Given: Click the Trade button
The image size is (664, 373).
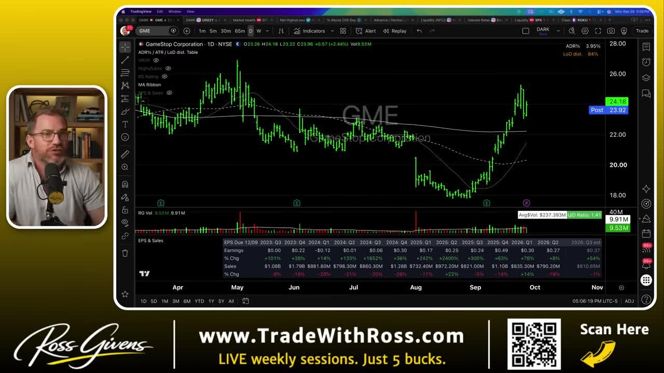Looking at the screenshot, I should [x=642, y=31].
